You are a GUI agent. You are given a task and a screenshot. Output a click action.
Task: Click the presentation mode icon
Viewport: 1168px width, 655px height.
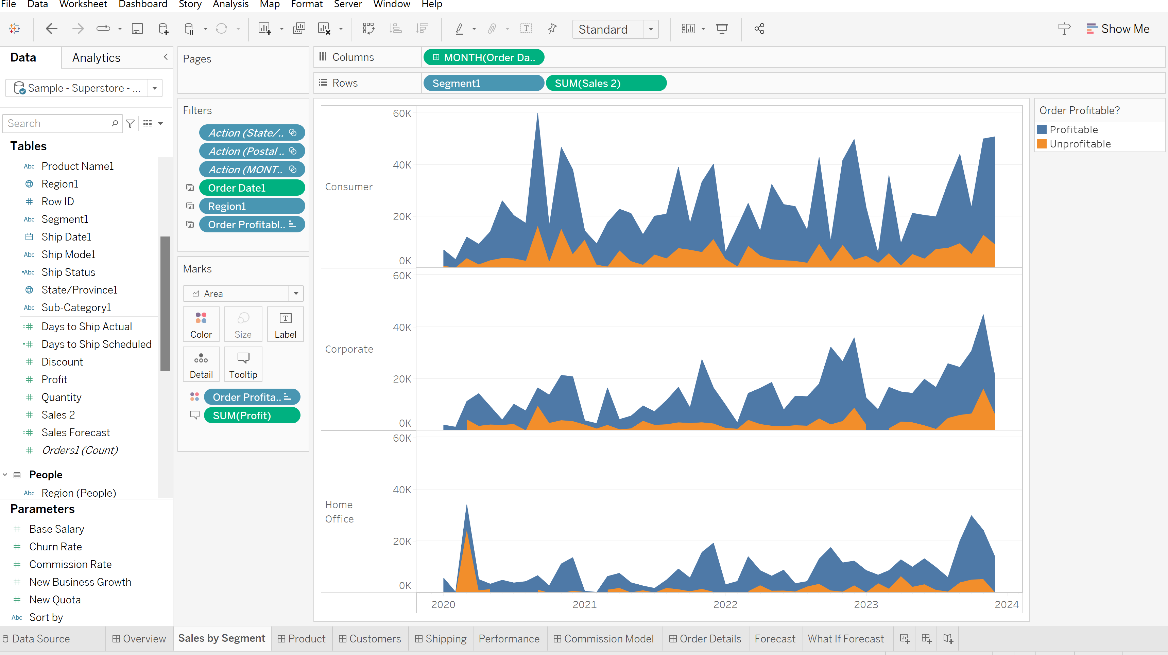pos(722,29)
